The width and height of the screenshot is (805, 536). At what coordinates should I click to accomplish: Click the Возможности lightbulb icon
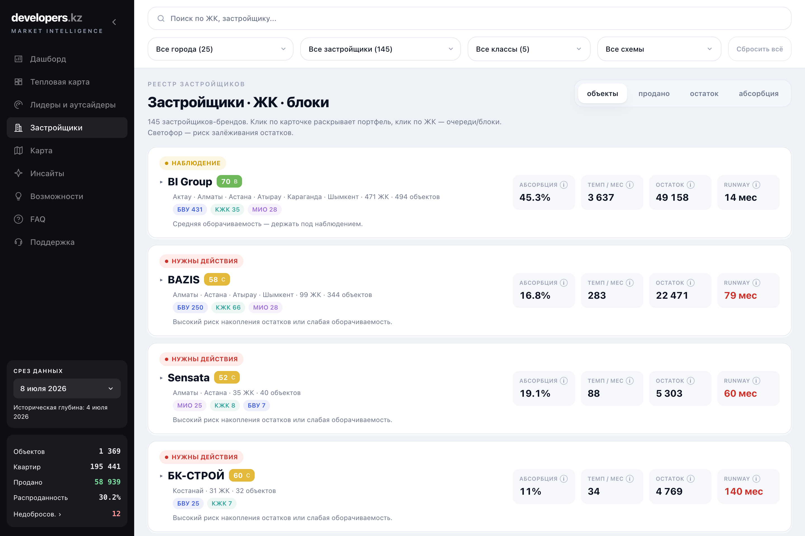[x=18, y=196]
